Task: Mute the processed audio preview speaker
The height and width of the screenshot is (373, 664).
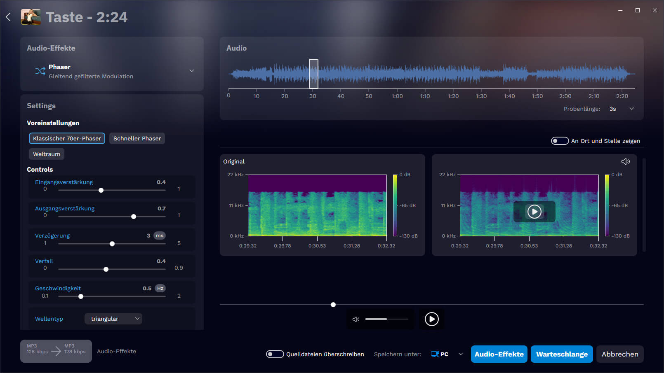Action: (x=625, y=161)
